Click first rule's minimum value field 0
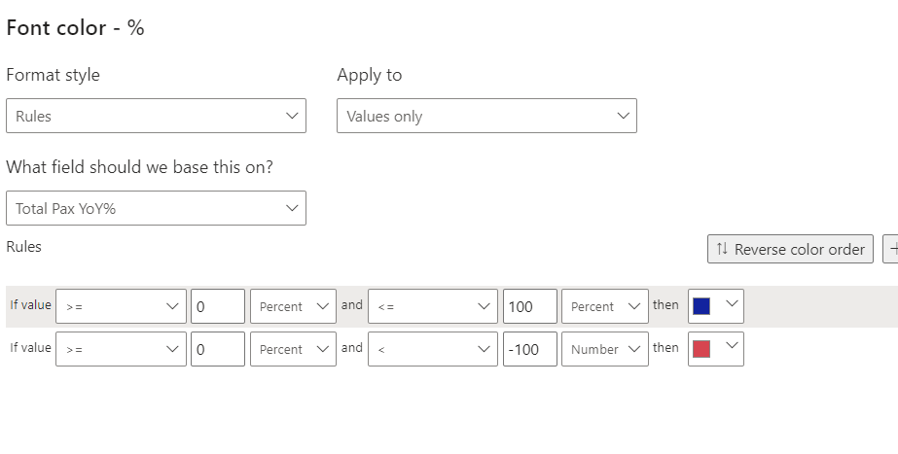898x454 pixels. coord(218,306)
